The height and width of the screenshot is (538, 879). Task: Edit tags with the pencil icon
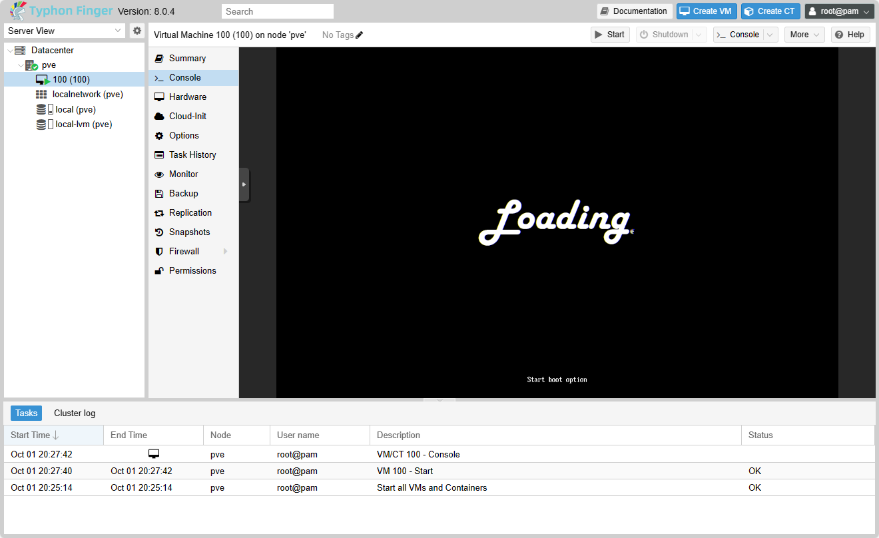coord(358,35)
